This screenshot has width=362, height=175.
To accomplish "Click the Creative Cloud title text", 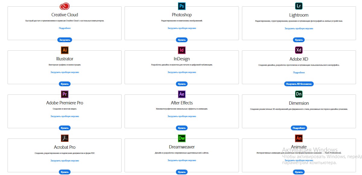I will tap(65, 15).
